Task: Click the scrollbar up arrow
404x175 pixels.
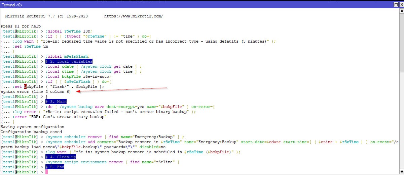Action: pyautogui.click(x=401, y=10)
